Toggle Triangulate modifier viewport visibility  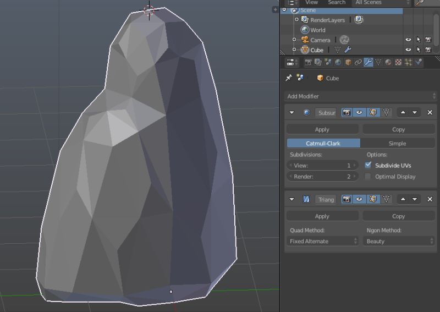[x=359, y=199]
